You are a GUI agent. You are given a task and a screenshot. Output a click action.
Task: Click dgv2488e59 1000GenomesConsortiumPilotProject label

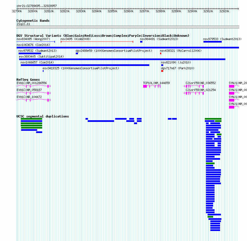click(x=114, y=51)
